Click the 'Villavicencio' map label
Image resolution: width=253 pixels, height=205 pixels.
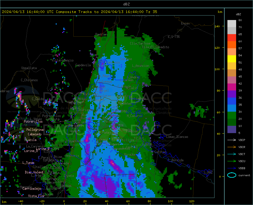coord(63,60)
